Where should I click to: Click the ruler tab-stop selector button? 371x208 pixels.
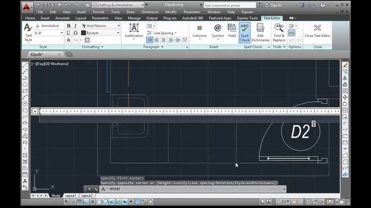35,111
